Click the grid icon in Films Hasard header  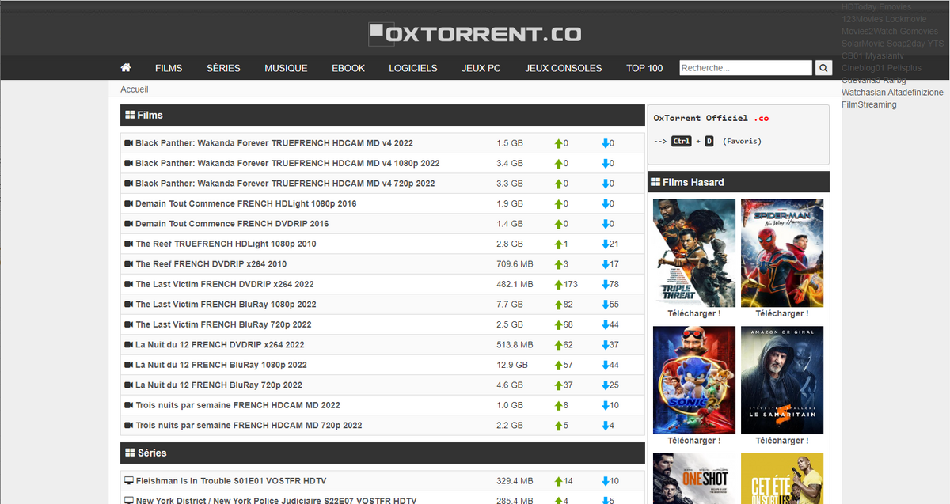click(655, 182)
